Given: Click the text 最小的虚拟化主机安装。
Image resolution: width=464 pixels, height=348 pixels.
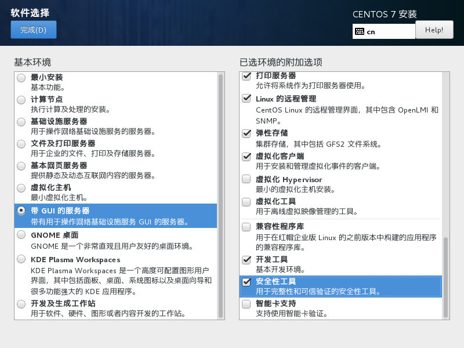Looking at the screenshot, I should [x=295, y=189].
